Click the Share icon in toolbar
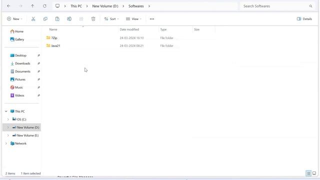320x180 pixels. point(81,19)
